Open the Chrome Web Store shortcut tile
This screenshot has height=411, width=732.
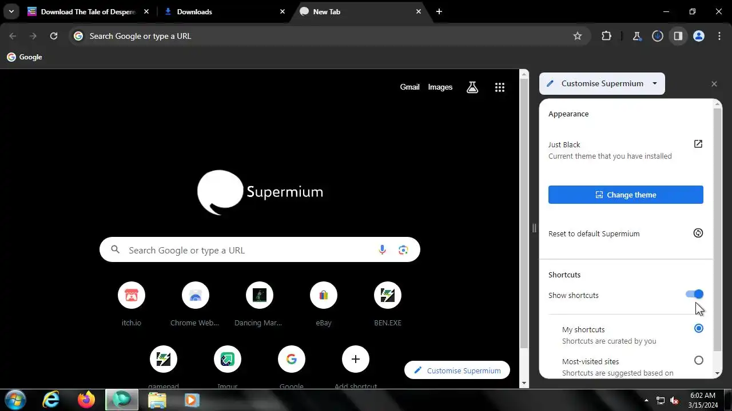pos(196,295)
